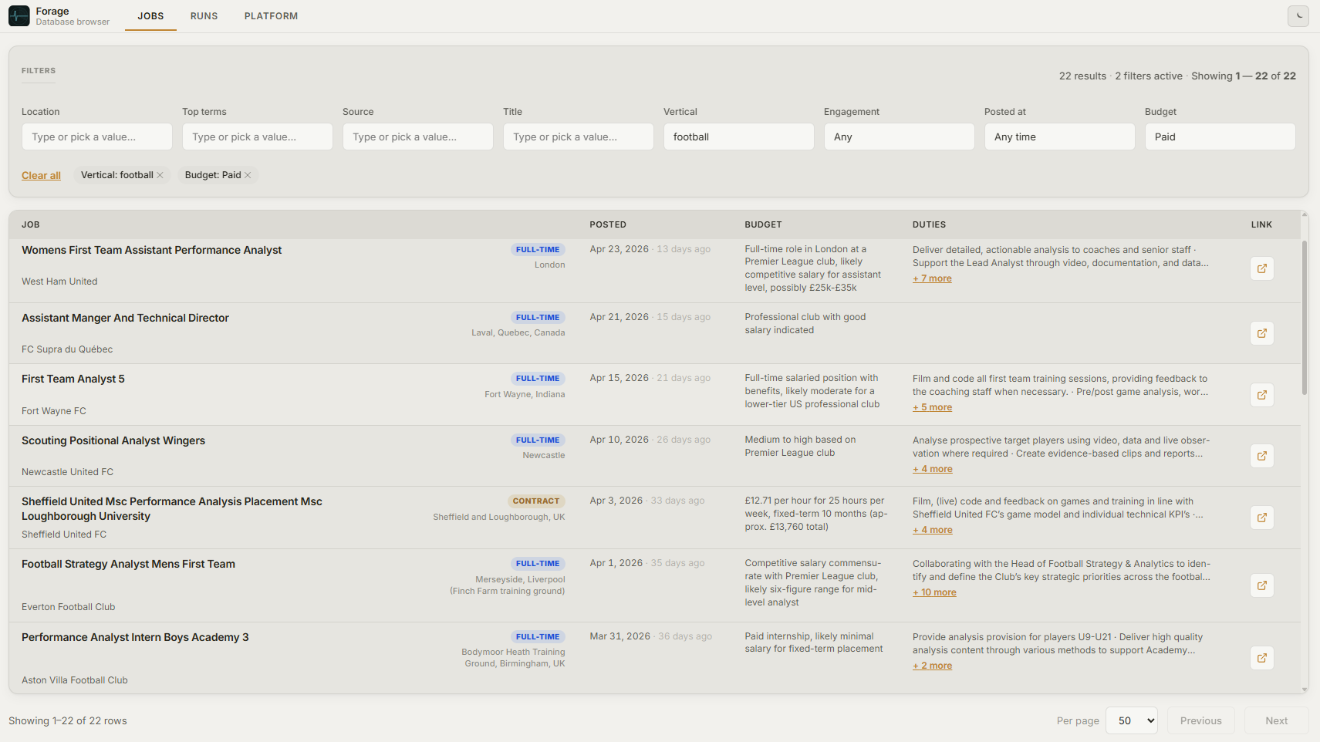Open Assistant Manger And Technical Director job

click(125, 318)
